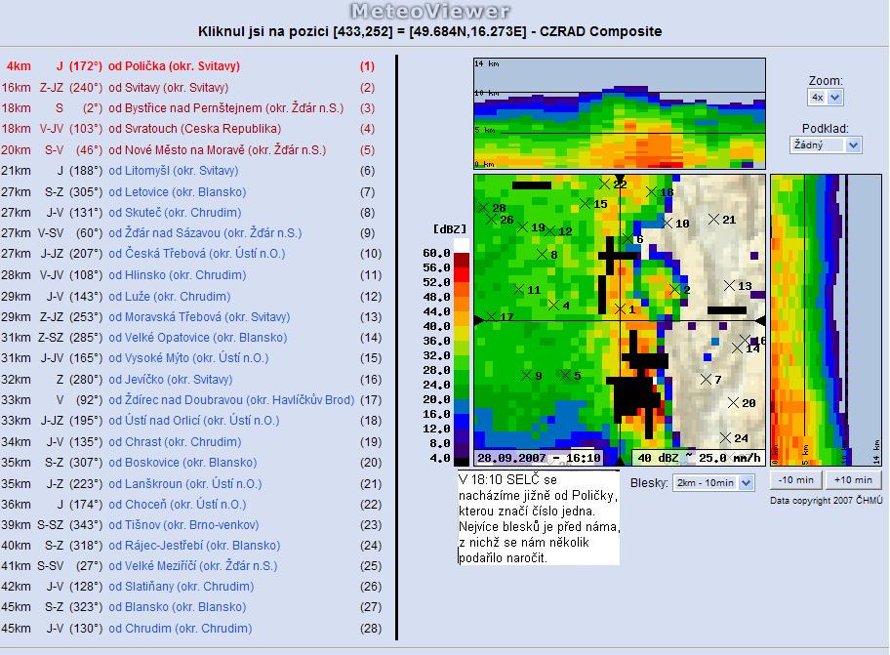Select the X marker numbered 13 on the map
This screenshot has height=655, width=890.
[730, 285]
